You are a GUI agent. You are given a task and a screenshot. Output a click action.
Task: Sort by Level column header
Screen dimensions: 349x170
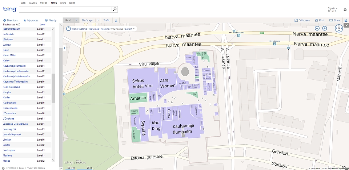click(x=43, y=24)
